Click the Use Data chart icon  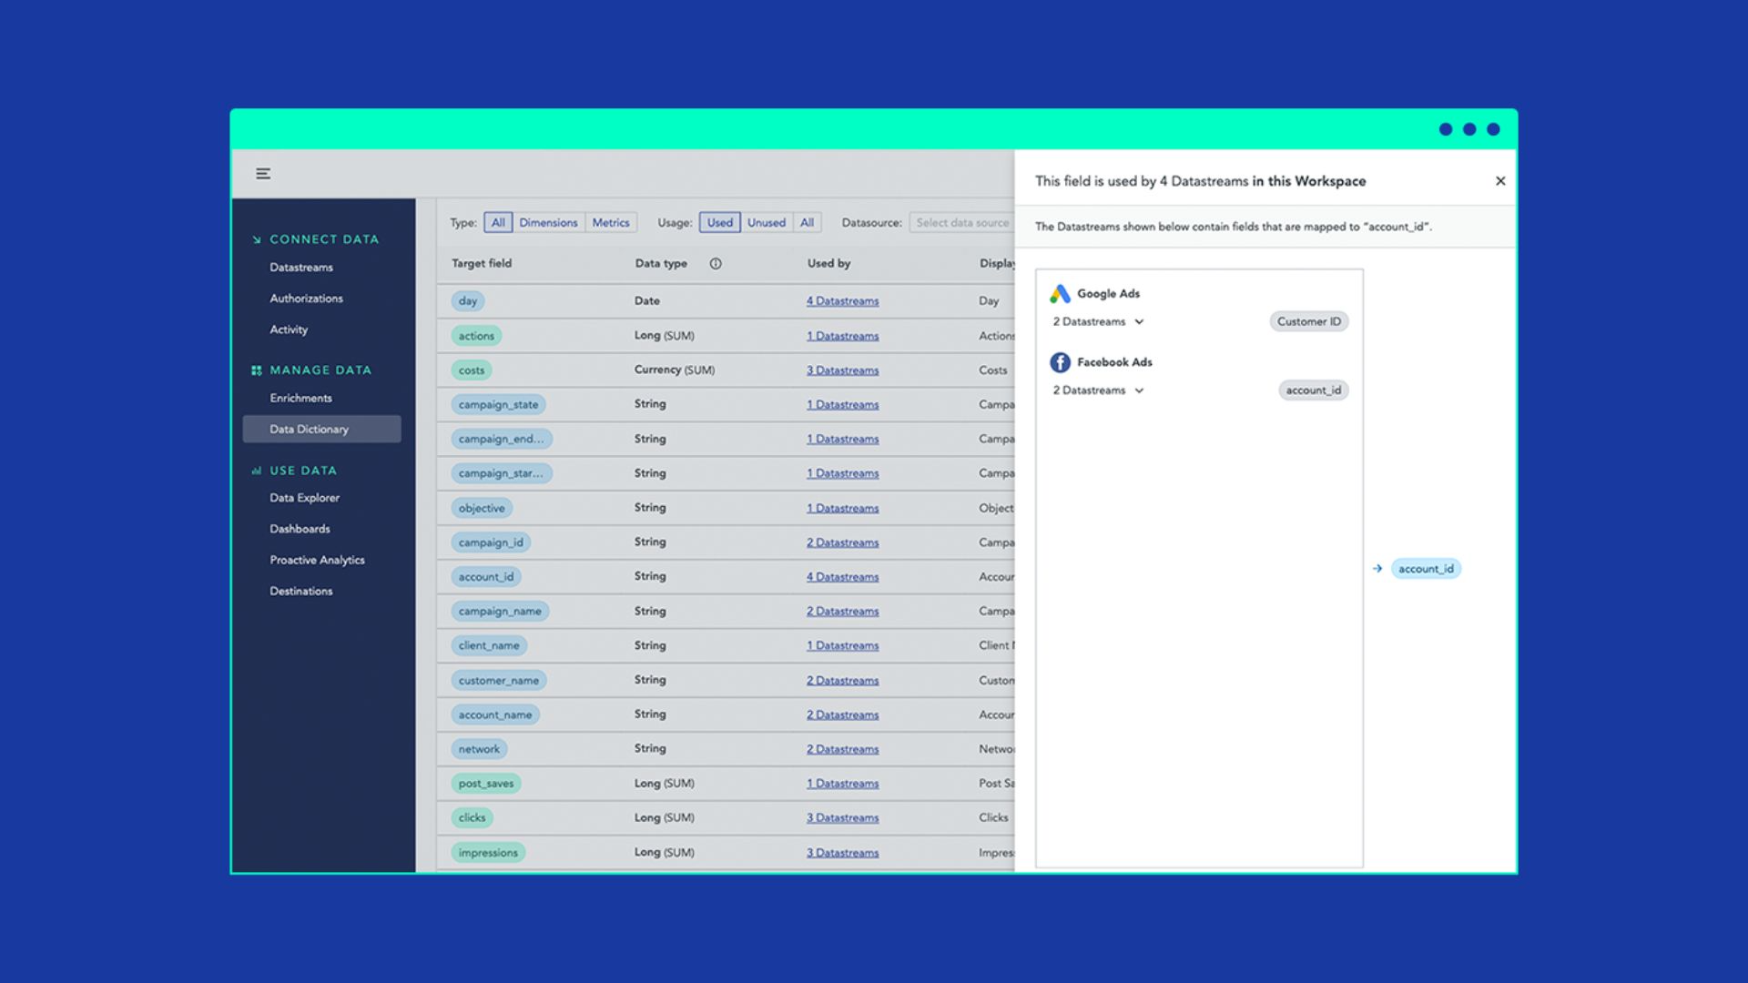[x=255, y=470]
